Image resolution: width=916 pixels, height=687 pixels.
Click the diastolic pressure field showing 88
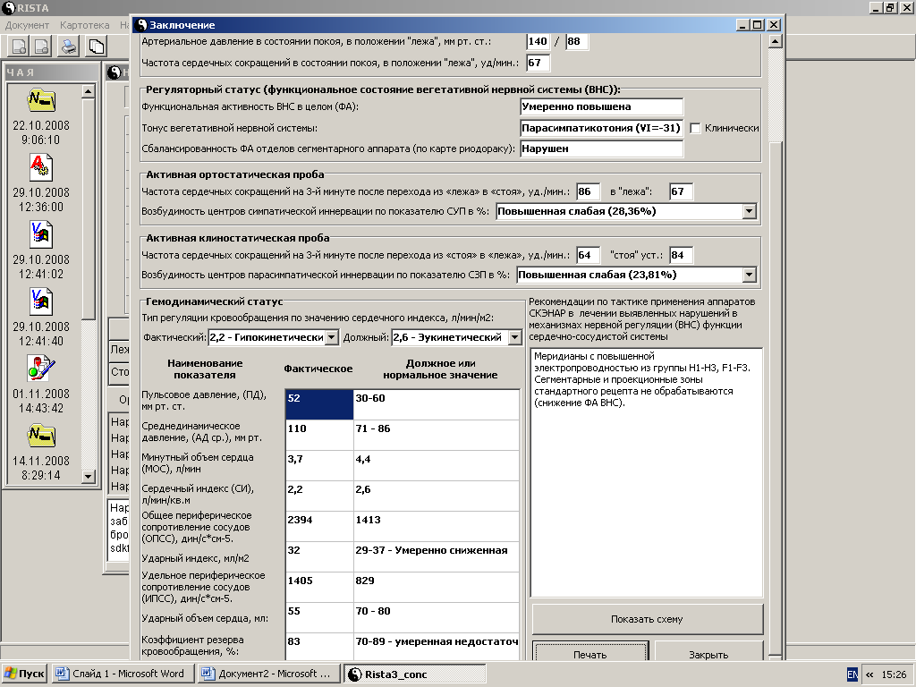pyautogui.click(x=577, y=41)
